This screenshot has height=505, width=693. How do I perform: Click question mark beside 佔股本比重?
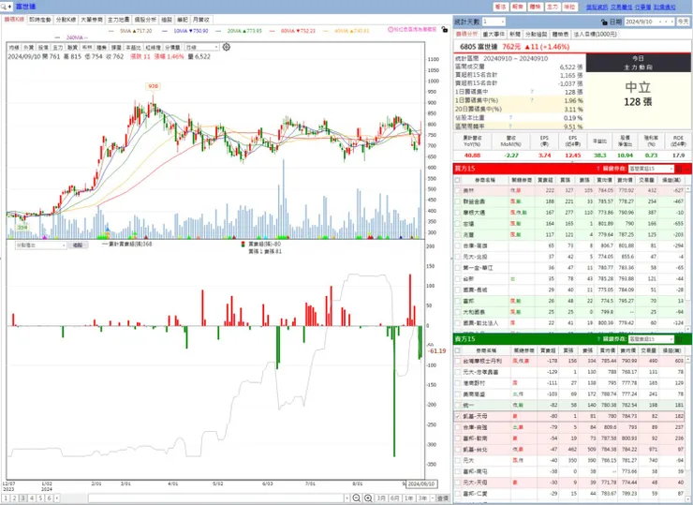click(510, 118)
